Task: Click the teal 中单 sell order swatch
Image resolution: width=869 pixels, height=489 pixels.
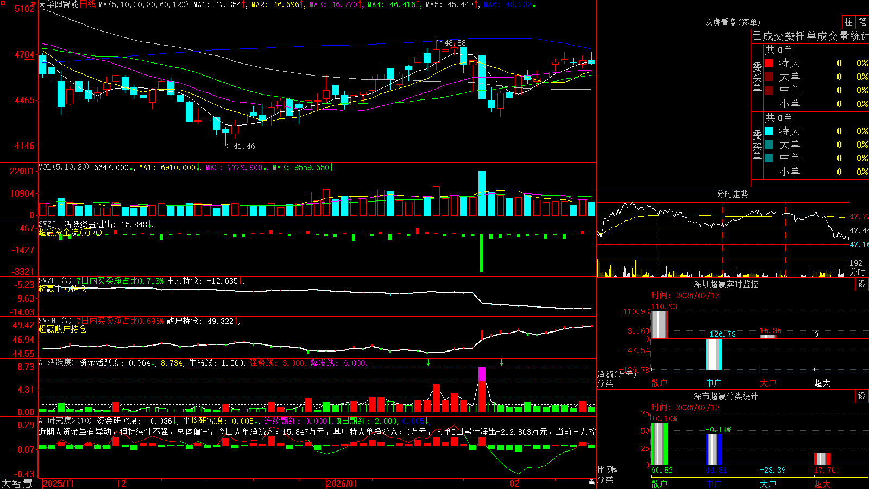Action: tap(769, 158)
